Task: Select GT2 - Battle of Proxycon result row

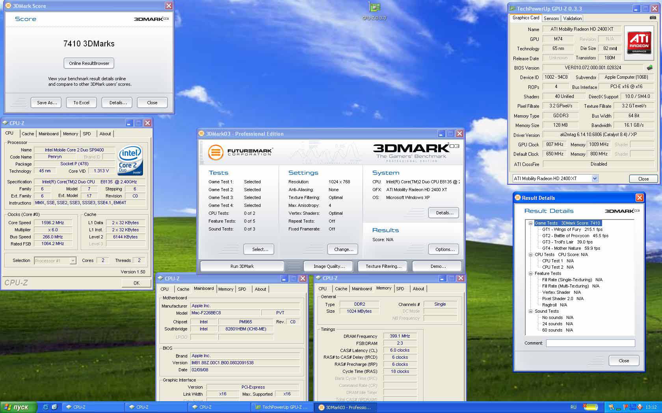Action: 575,236
